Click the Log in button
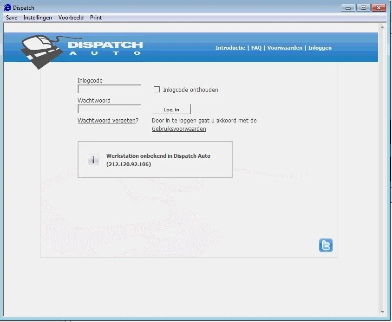 click(171, 109)
